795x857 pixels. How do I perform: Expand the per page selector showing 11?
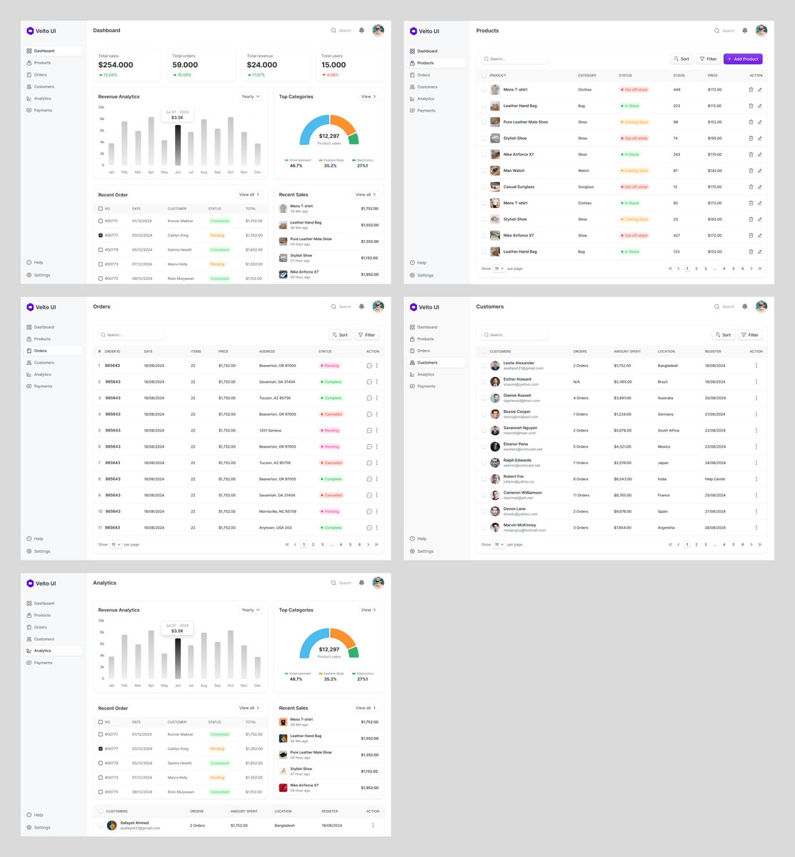coord(498,269)
